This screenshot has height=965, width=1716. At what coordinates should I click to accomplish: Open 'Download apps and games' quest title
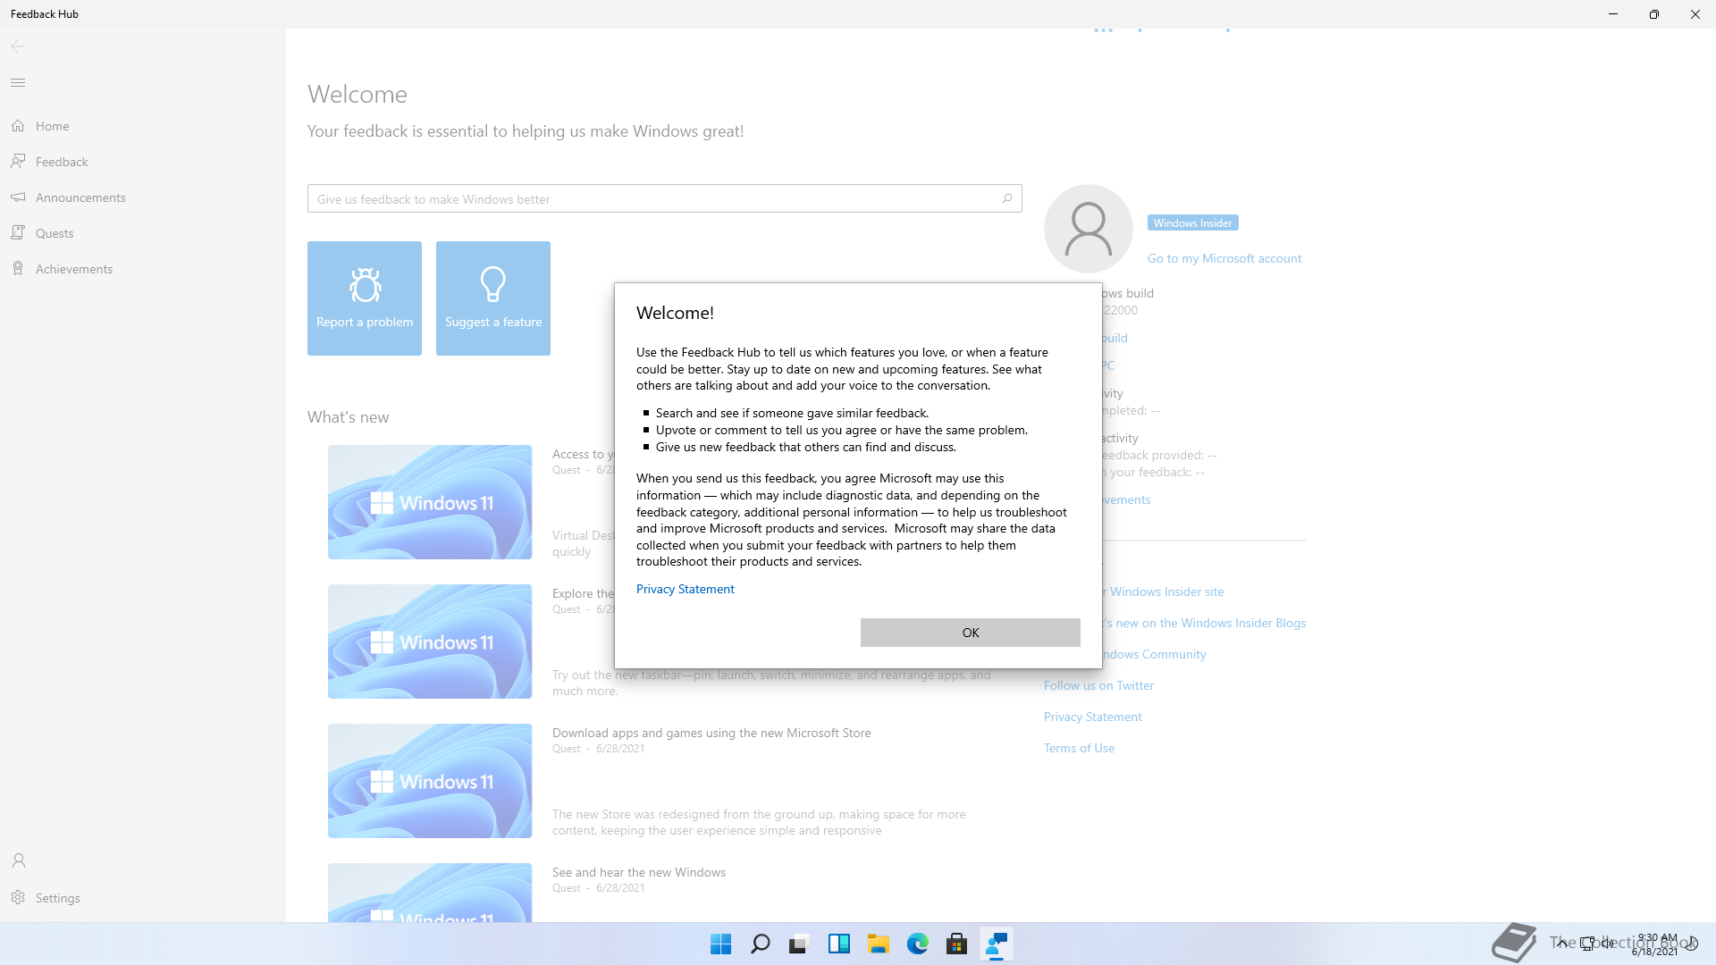(711, 733)
